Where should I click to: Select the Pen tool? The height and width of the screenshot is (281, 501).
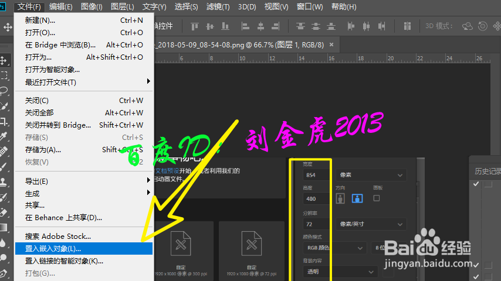[x=4, y=273]
